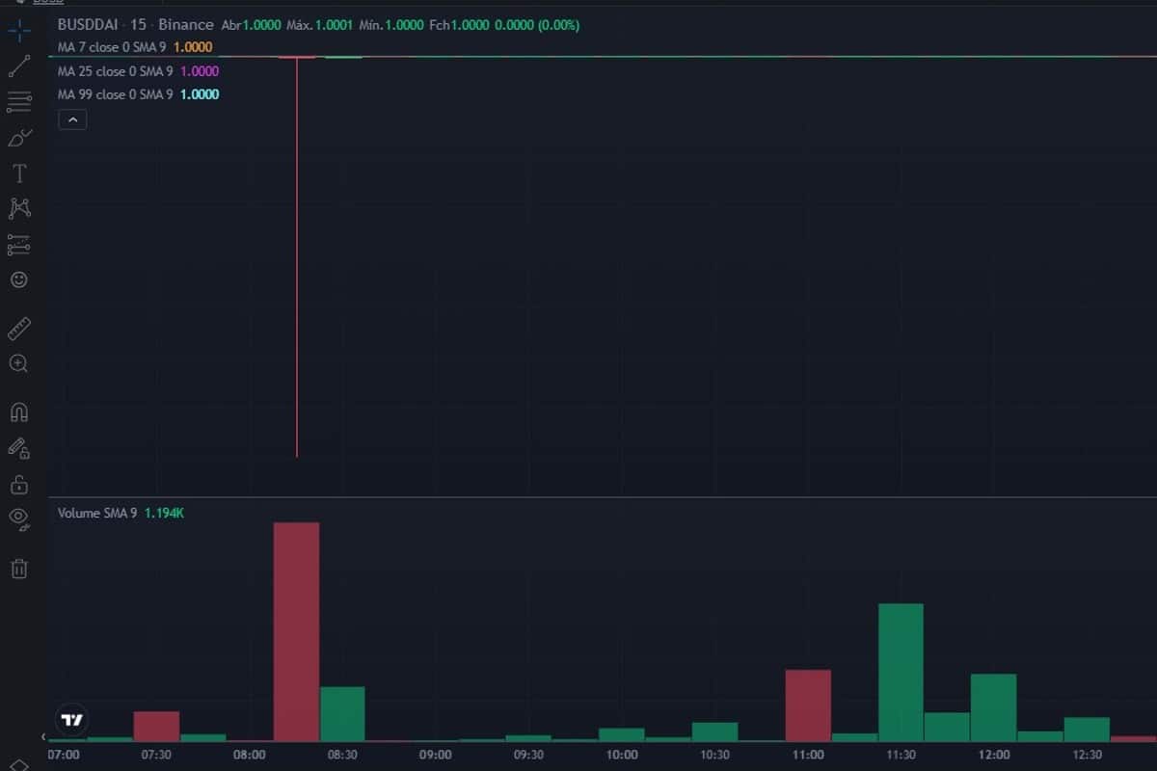Open the chart patterns tool
This screenshot has height=771, width=1157.
tap(18, 208)
